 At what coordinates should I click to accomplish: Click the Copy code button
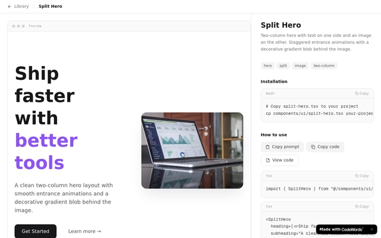pyautogui.click(x=325, y=146)
